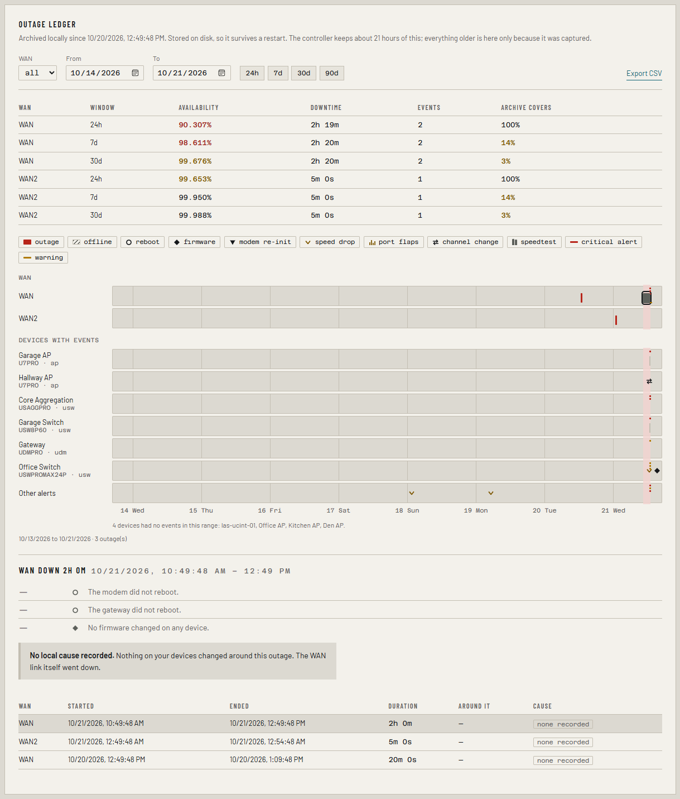
Task: Click the No firmware changed line
Action: 148,628
